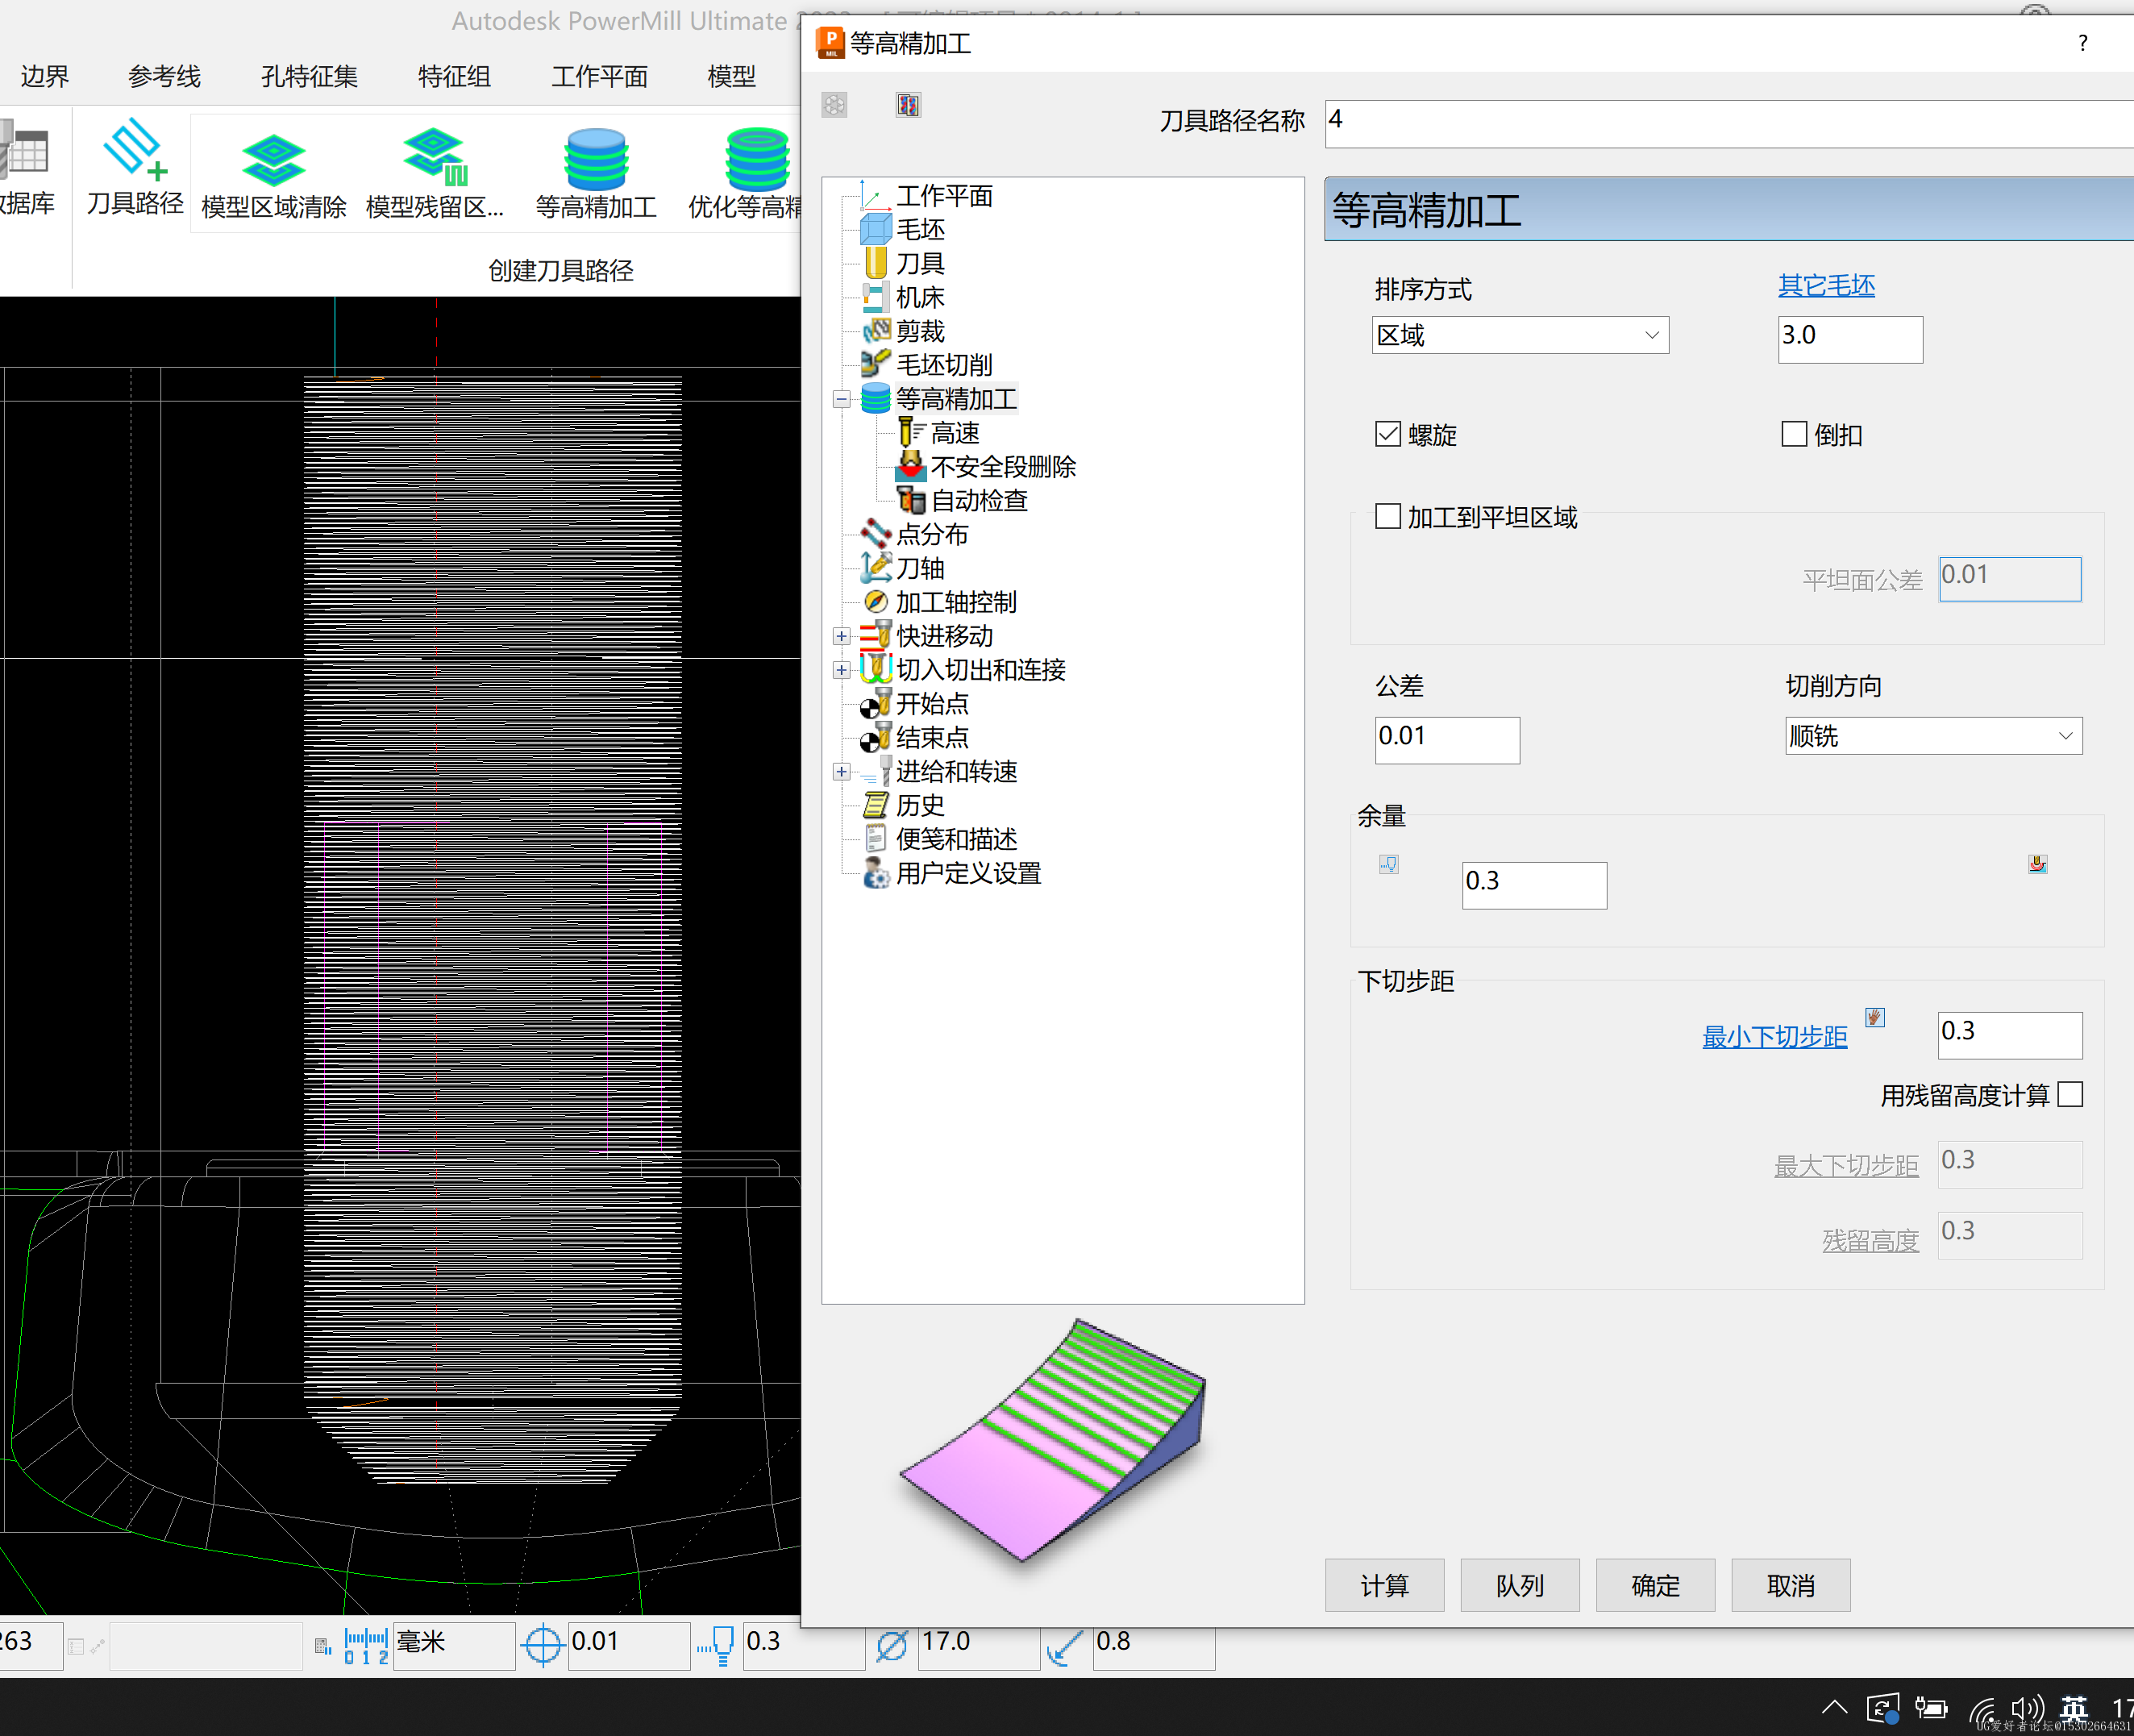
Task: Open the 孔特征集 ribbon tab
Action: pos(309,76)
